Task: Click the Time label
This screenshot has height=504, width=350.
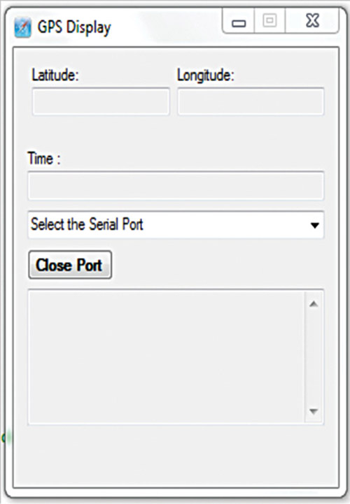Action: click(44, 159)
